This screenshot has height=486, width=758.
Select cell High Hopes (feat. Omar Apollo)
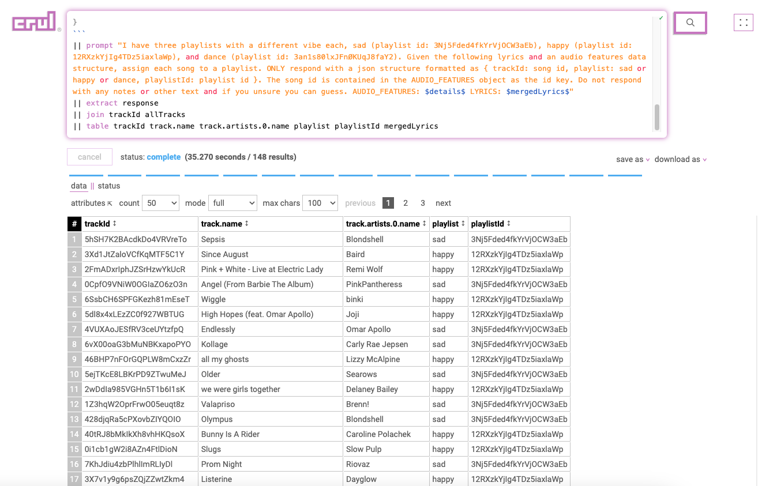click(x=271, y=314)
